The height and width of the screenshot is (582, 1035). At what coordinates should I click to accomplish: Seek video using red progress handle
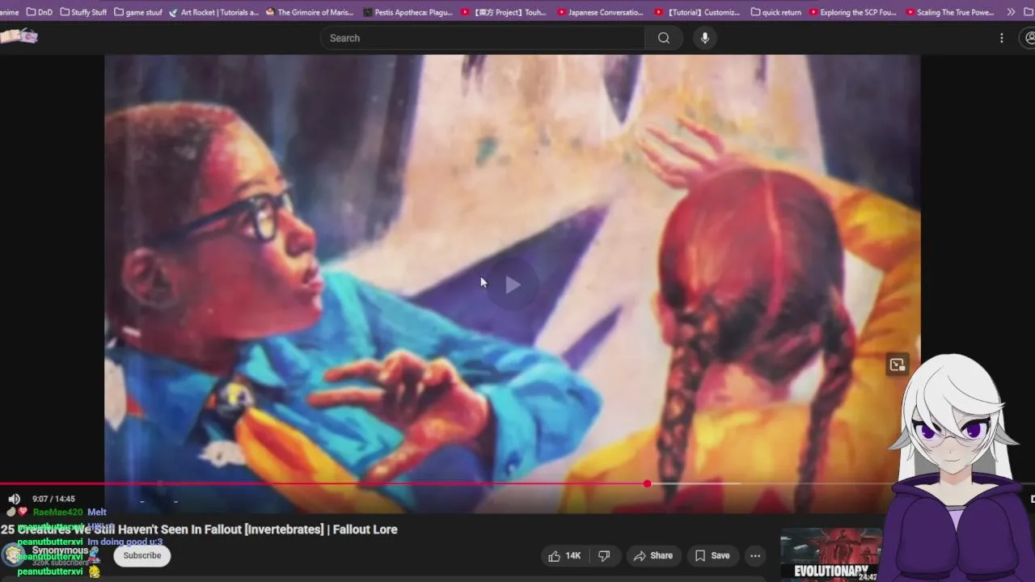coord(647,483)
